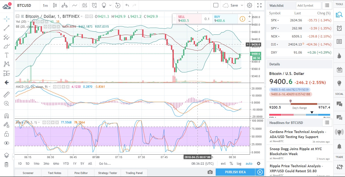
Task: Select the 5D time range
Action: click(28, 163)
